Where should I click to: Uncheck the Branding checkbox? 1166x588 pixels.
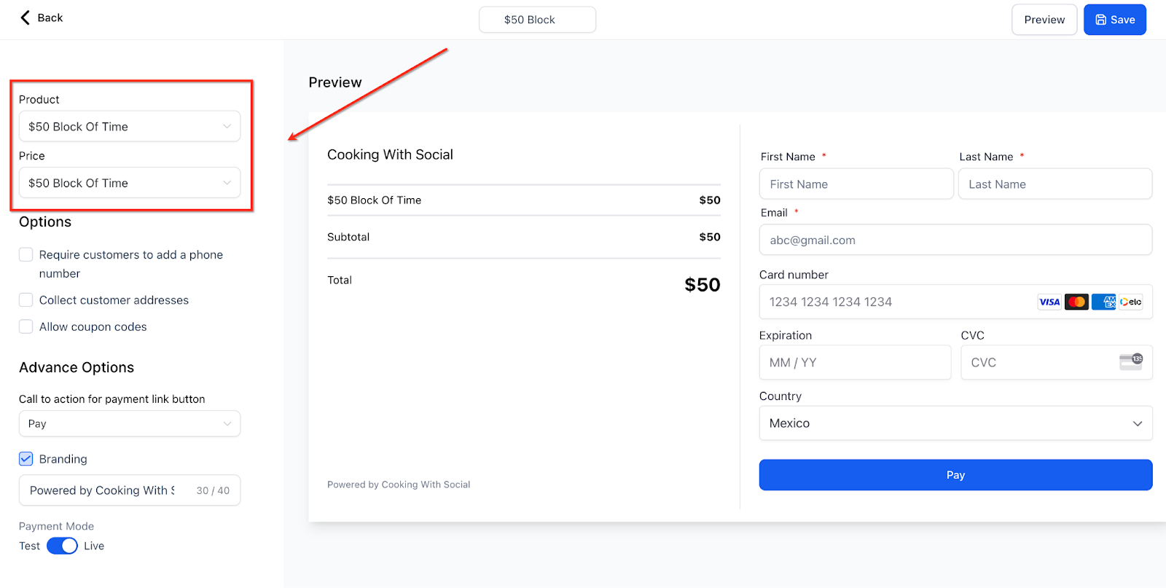[26, 458]
